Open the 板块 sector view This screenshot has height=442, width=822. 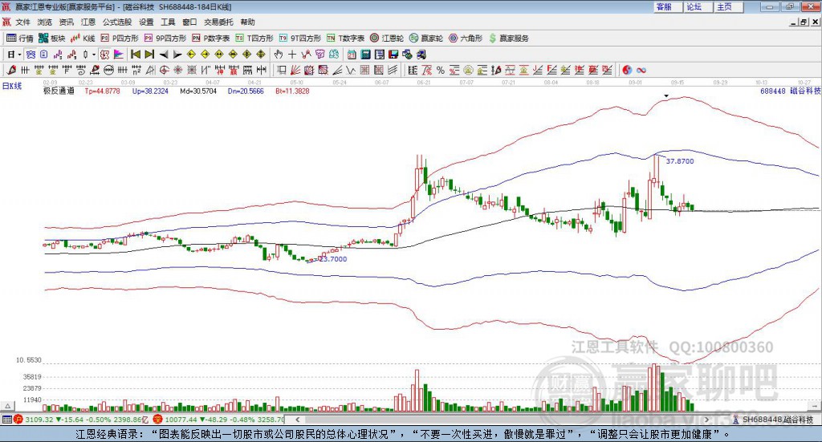51,39
